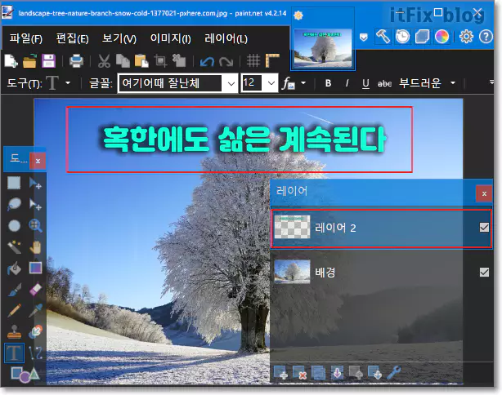Paste from clipboard icon
Screen dimensions: 502x395
[x=141, y=60]
